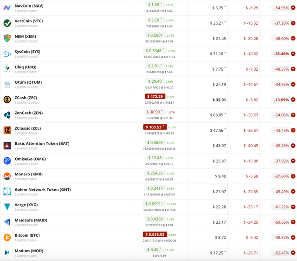Expand the Golem row red arrow
This screenshot has height=261, width=297.
[x=293, y=192]
